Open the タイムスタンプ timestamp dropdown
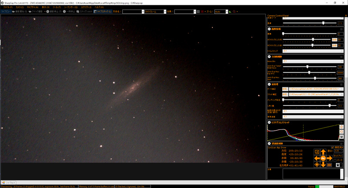The image size is (348, 188). 313,51
